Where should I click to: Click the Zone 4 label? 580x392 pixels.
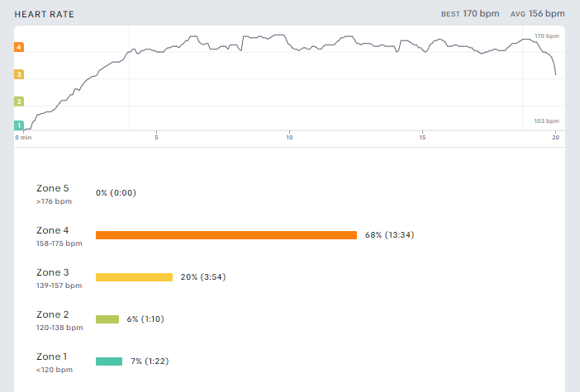tap(53, 230)
